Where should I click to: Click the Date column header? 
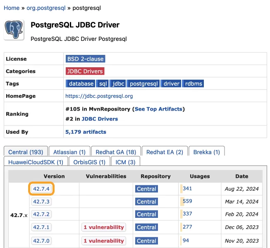(242, 176)
